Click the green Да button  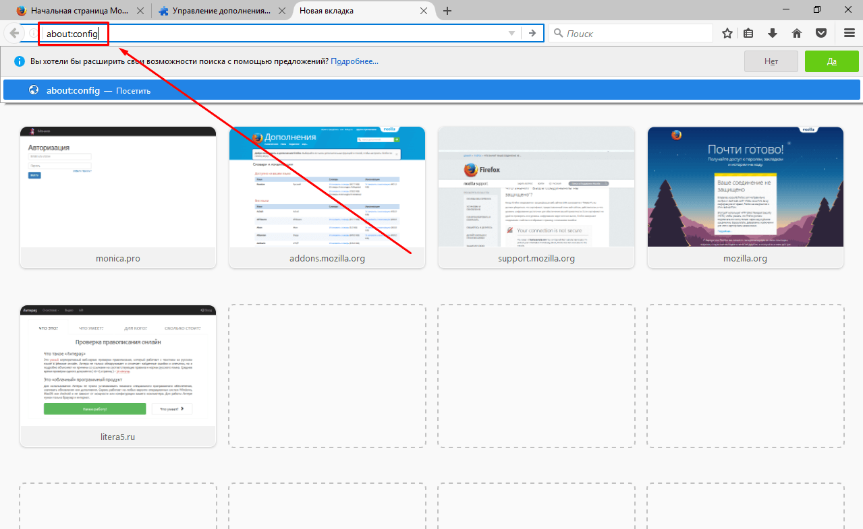coord(832,61)
